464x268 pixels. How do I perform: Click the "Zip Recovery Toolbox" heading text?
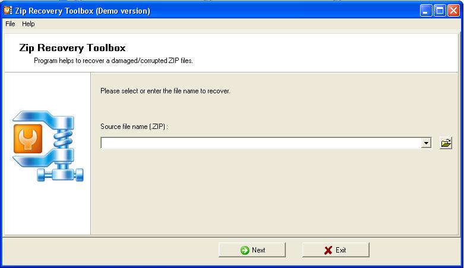pyautogui.click(x=72, y=48)
